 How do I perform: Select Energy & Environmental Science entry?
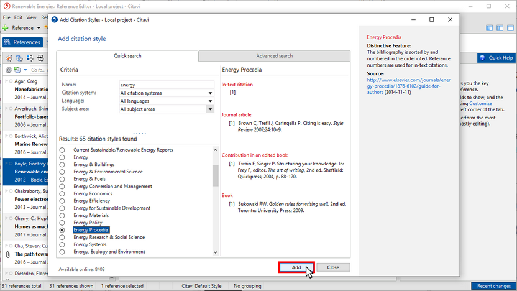click(x=108, y=172)
